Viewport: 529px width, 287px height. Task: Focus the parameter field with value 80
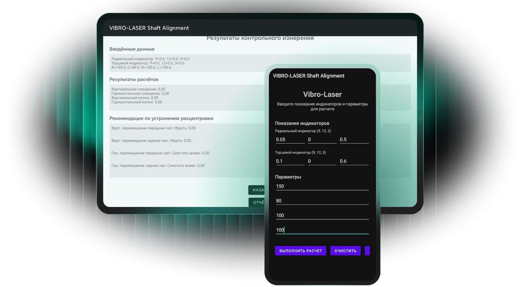(x=322, y=201)
